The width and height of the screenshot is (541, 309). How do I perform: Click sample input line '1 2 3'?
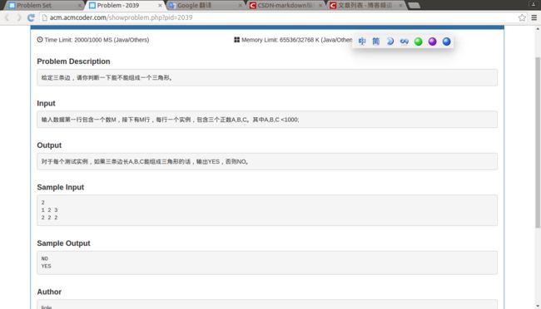pos(50,210)
